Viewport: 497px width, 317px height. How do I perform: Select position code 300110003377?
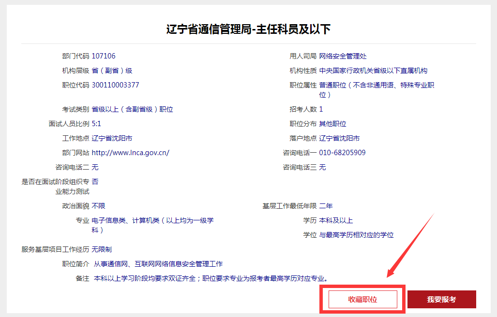click(115, 85)
